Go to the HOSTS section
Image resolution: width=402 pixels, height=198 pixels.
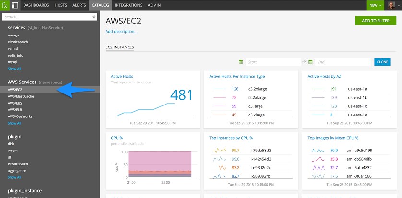61,5
